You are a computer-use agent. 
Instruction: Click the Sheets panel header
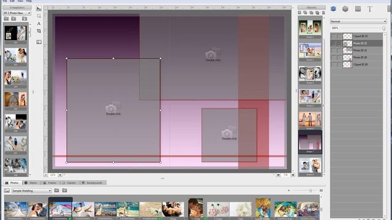point(311,7)
